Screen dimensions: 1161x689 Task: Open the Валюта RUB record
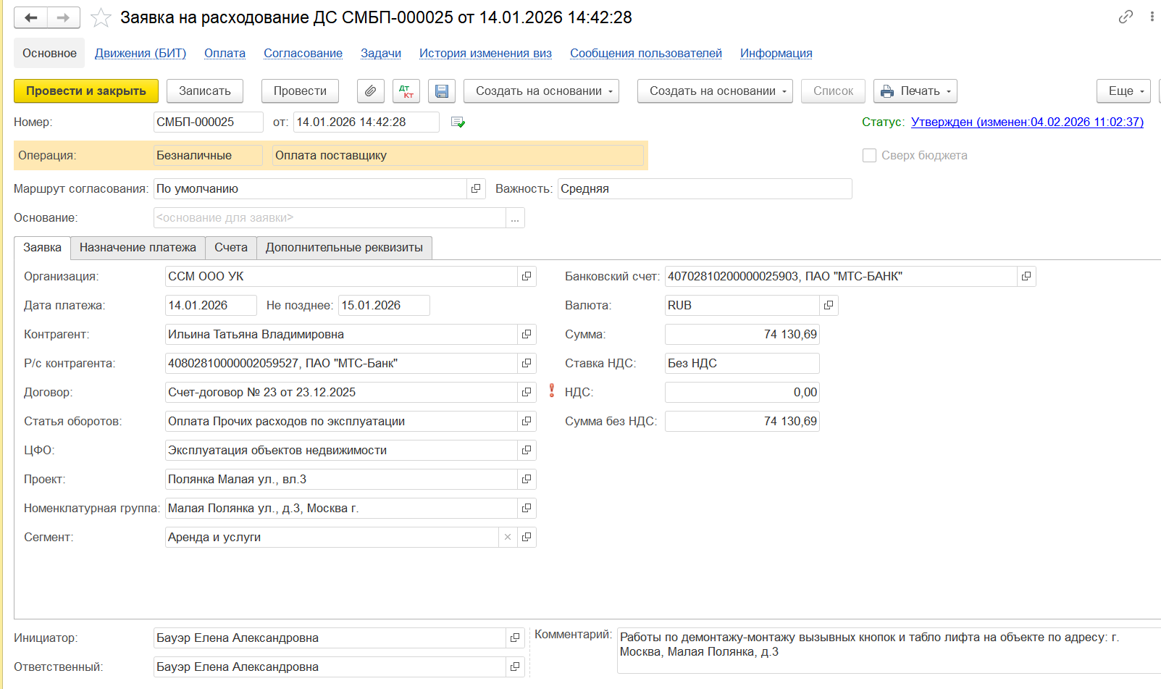point(829,306)
